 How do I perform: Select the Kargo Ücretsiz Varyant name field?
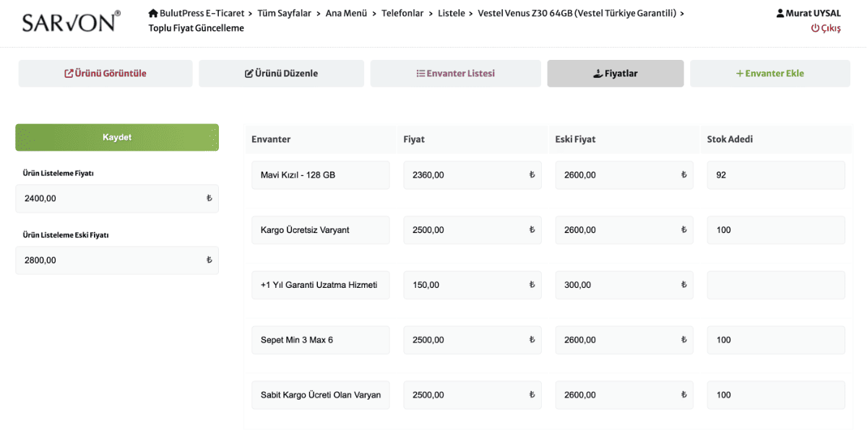point(320,230)
